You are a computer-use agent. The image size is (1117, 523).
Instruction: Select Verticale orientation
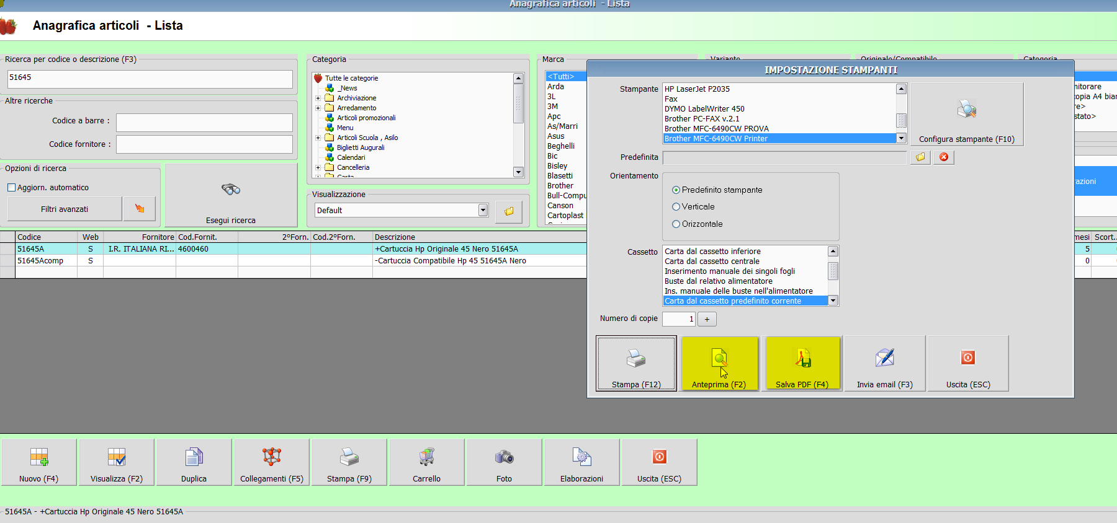pos(676,207)
